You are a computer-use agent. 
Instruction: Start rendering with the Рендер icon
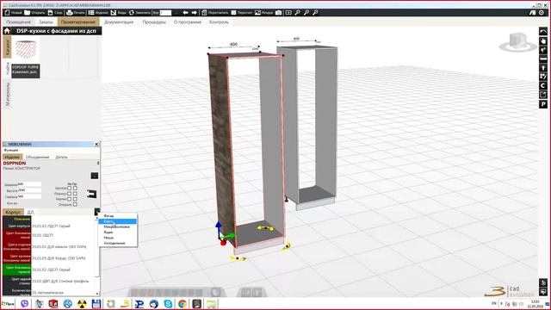pyautogui.click(x=257, y=13)
